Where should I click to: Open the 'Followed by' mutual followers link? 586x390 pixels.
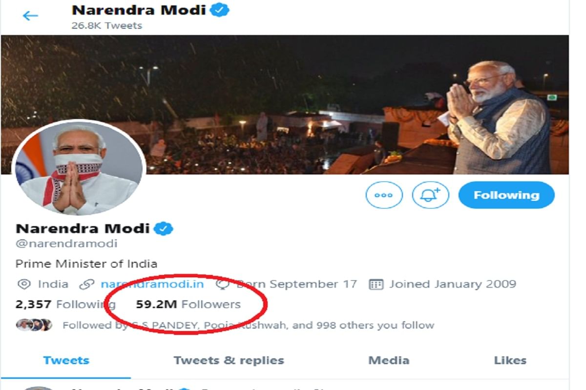point(248,325)
